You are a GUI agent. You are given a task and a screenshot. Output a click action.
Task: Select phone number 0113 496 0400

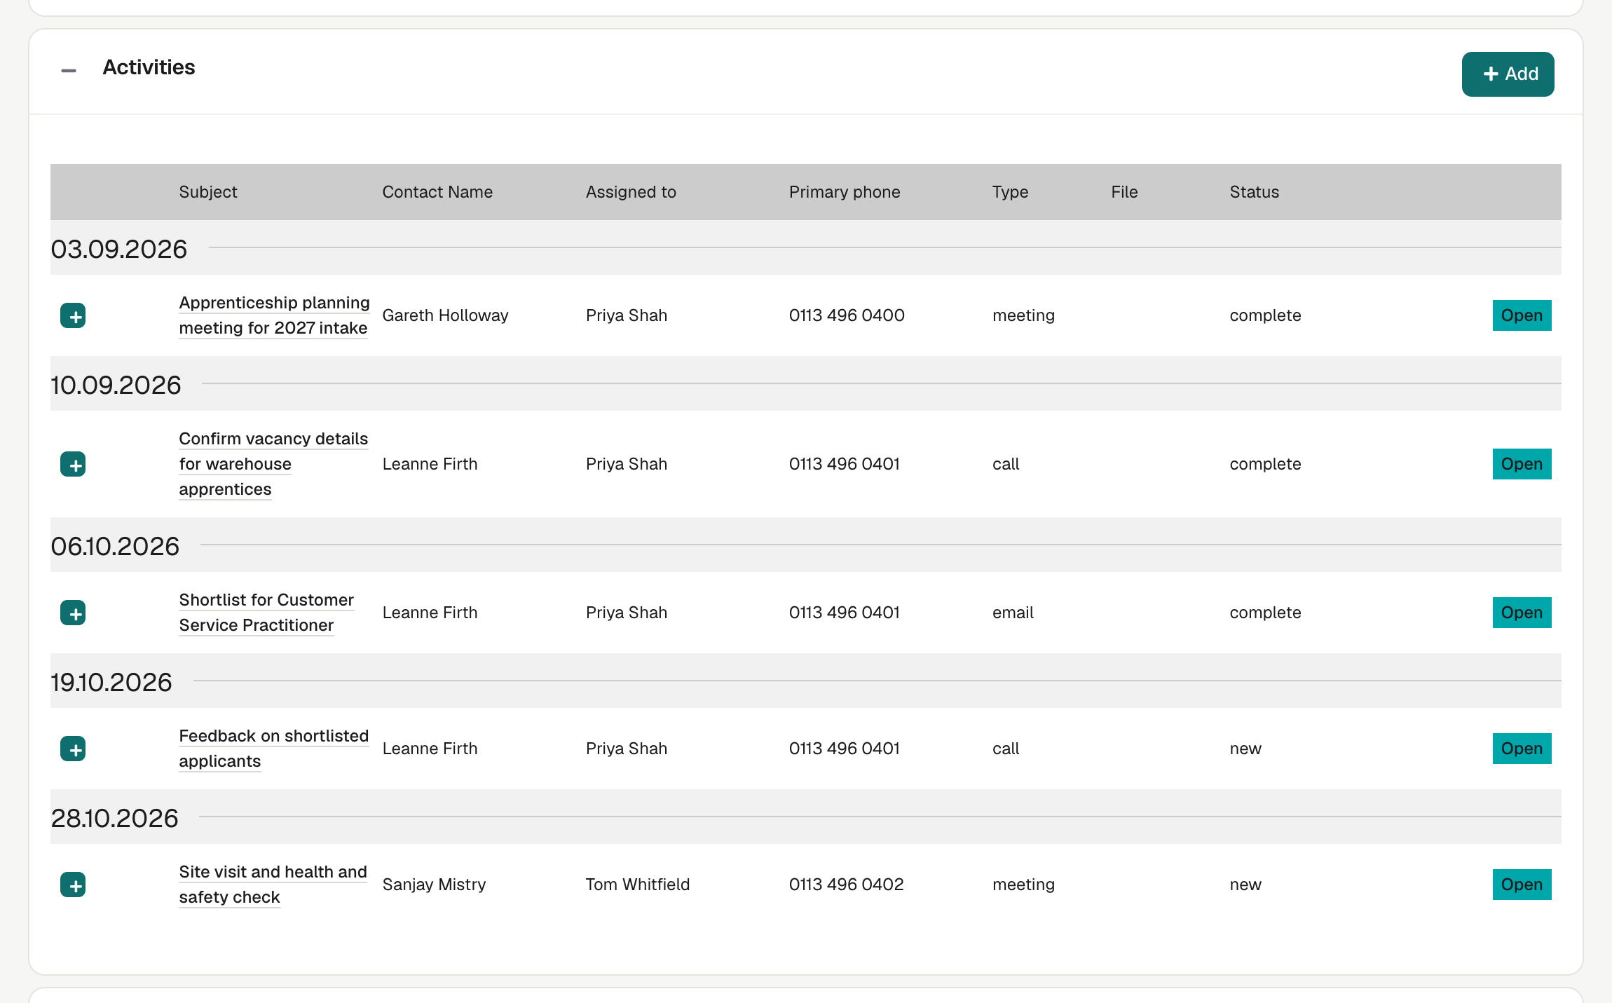[x=847, y=315]
